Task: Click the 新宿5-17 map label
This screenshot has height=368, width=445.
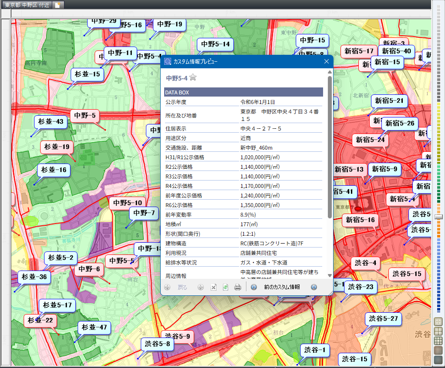Action: point(359,51)
